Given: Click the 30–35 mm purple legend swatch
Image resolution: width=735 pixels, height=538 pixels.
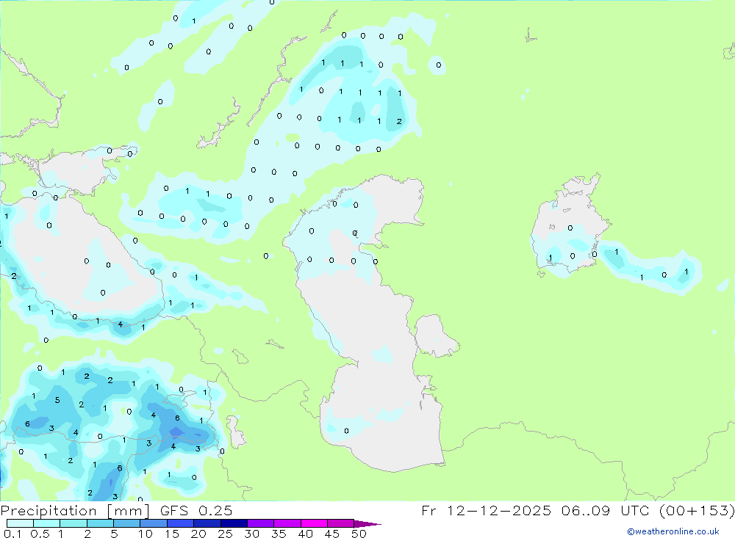Looking at the screenshot, I should click(261, 523).
